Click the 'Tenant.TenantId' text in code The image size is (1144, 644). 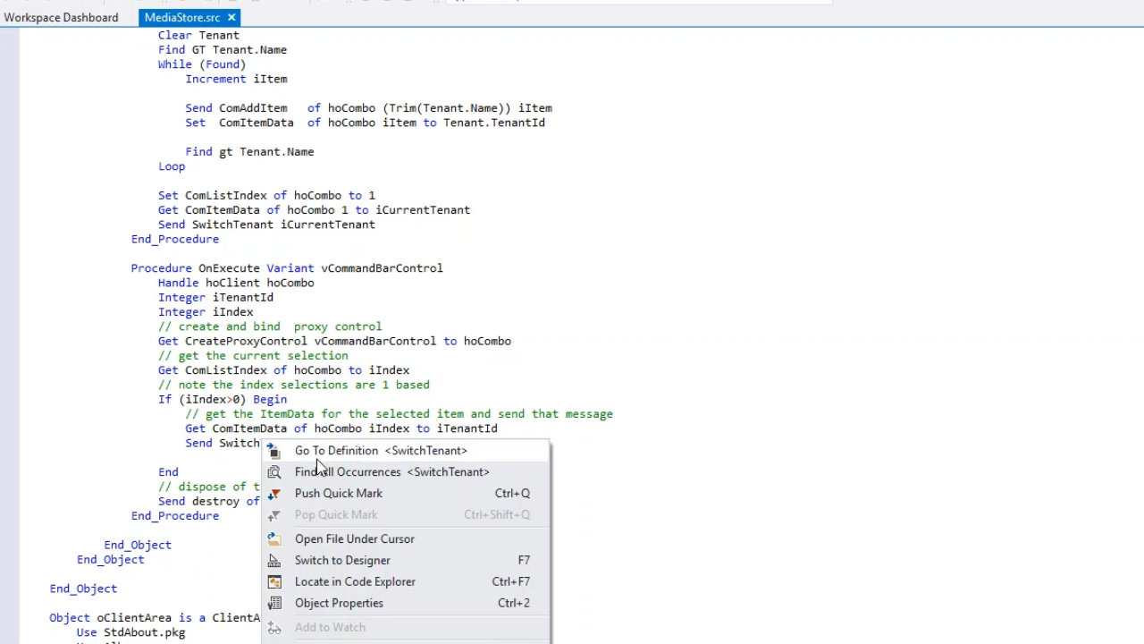[493, 123]
